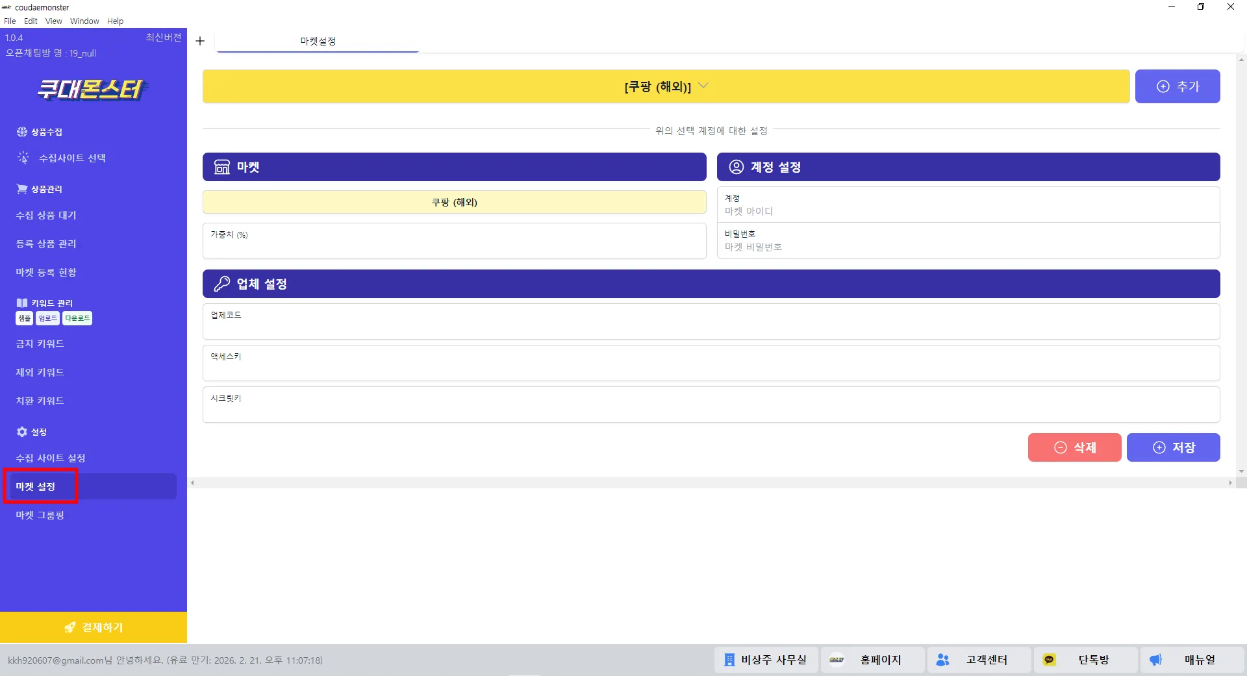1247x676 pixels.
Task: Click the 가중치 (%) input field
Action: click(x=455, y=241)
